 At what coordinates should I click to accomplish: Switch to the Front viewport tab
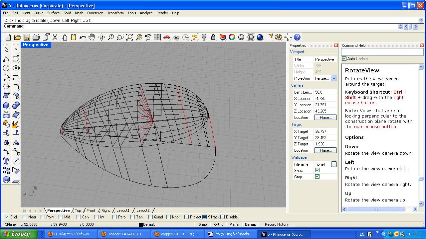91,210
